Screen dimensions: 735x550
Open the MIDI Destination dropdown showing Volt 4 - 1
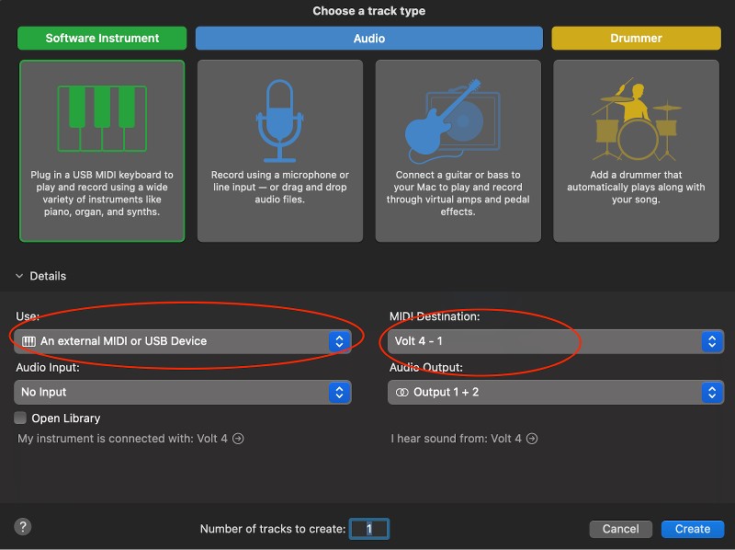click(x=556, y=340)
